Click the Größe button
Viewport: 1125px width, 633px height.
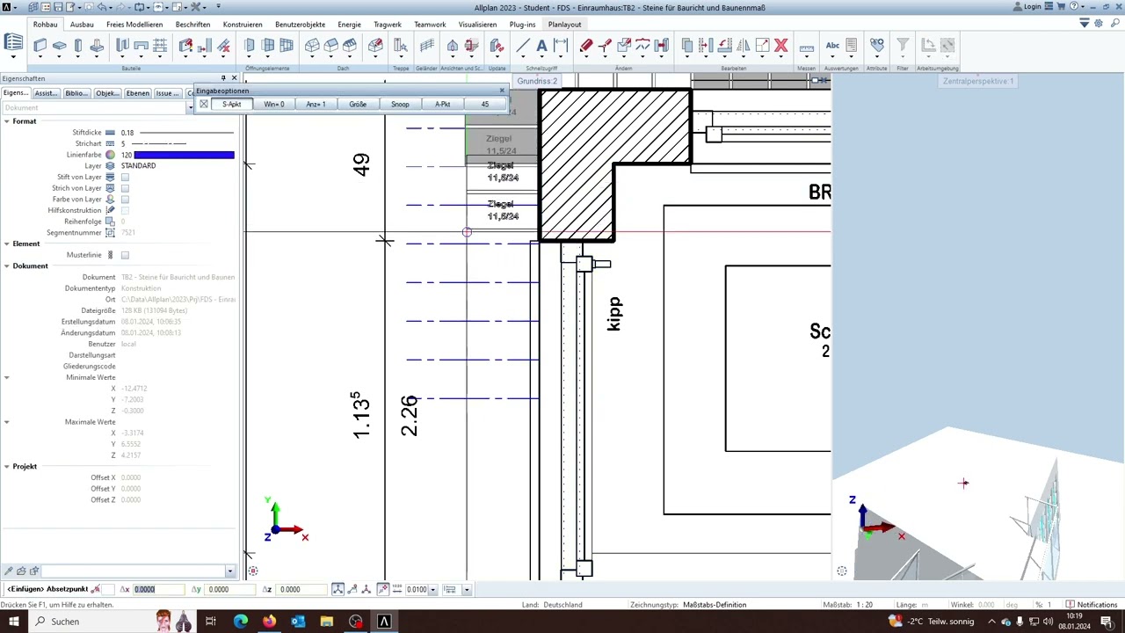(358, 104)
